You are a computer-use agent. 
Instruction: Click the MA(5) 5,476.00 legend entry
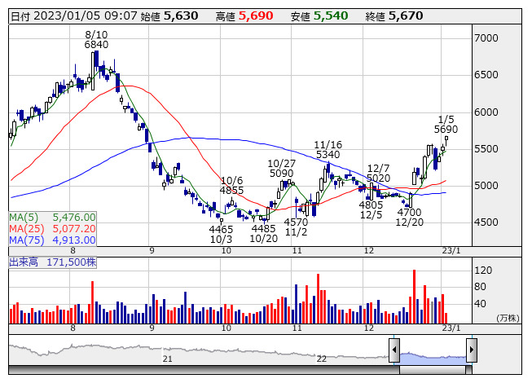(x=53, y=218)
